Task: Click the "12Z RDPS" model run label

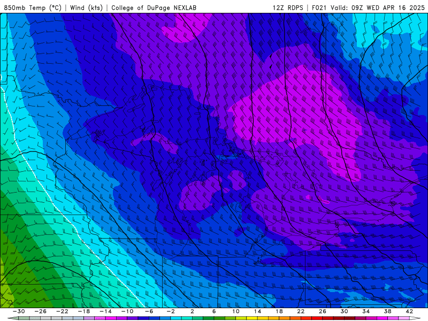Action: [x=288, y=7]
